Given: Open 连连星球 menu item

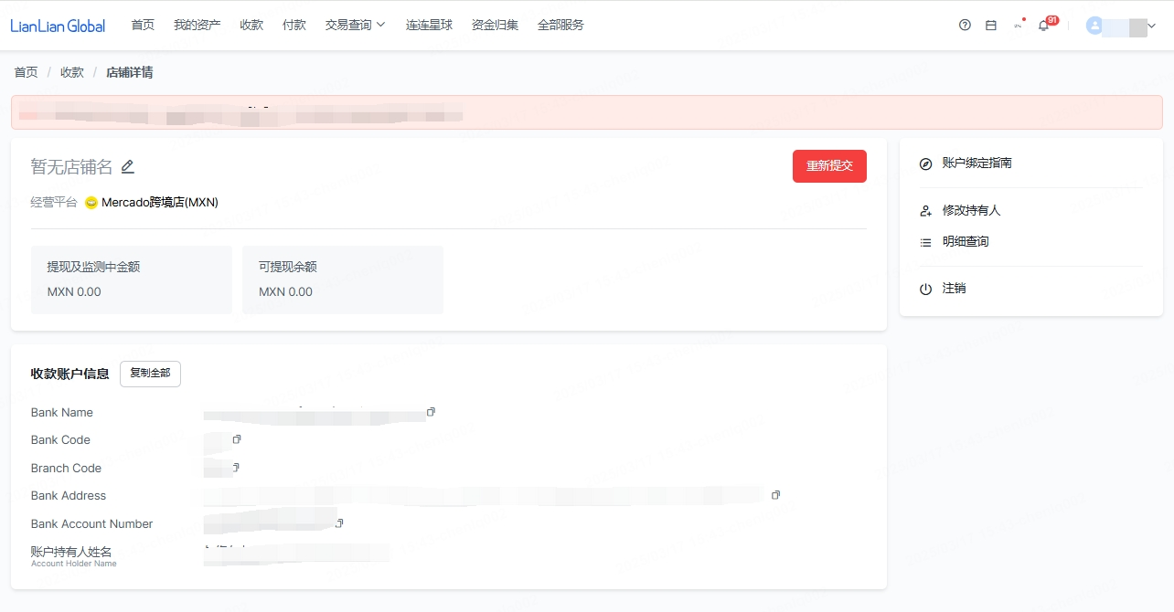Looking at the screenshot, I should click(430, 26).
